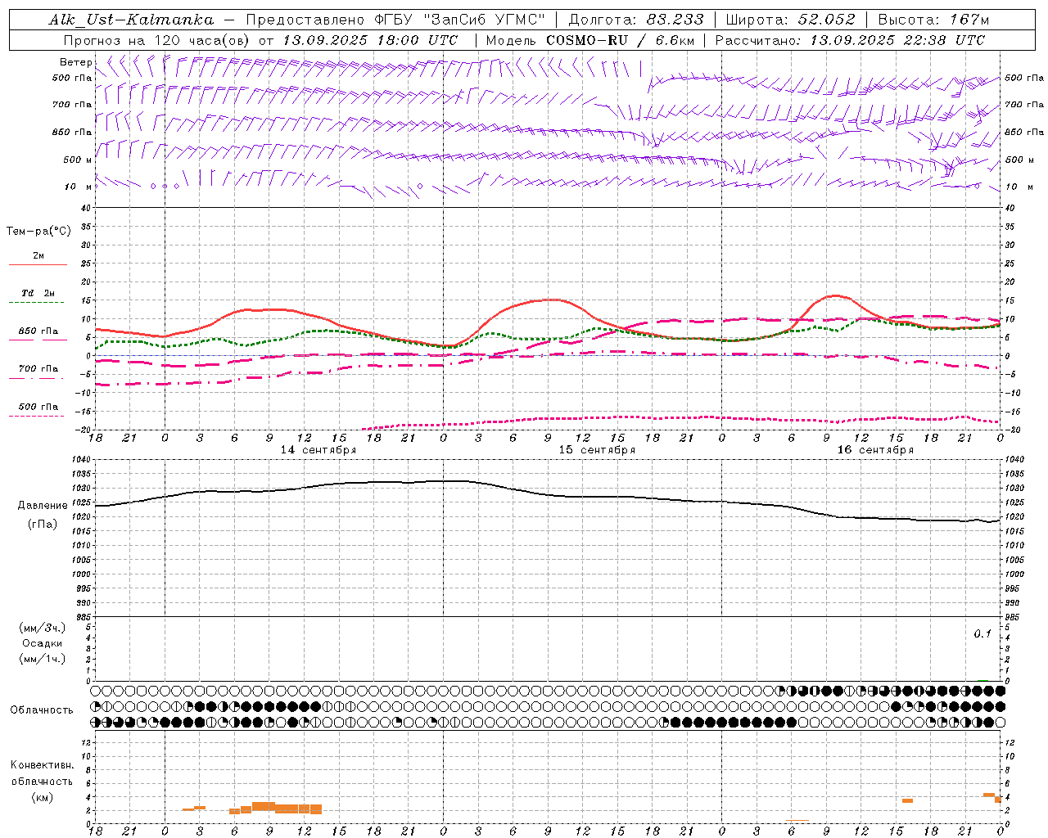
Task: Click the Широта: 52.052 value
Action: 791,20
